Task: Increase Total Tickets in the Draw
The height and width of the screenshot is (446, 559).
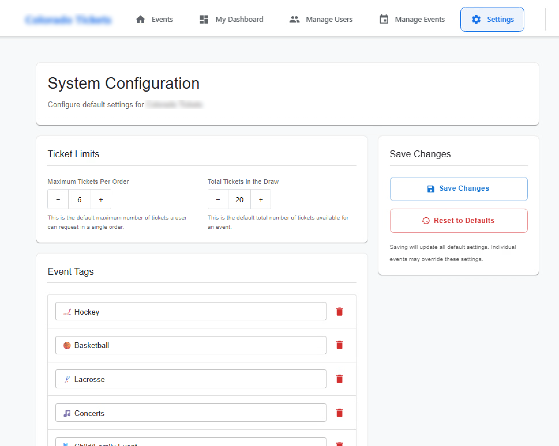Action: click(261, 199)
